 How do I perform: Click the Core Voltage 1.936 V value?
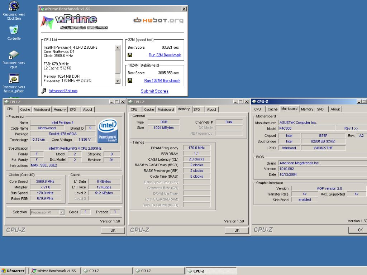tap(84, 140)
